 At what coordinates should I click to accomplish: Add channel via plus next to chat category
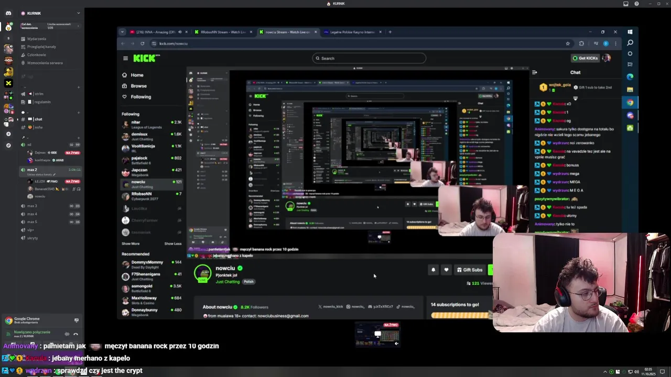point(78,112)
